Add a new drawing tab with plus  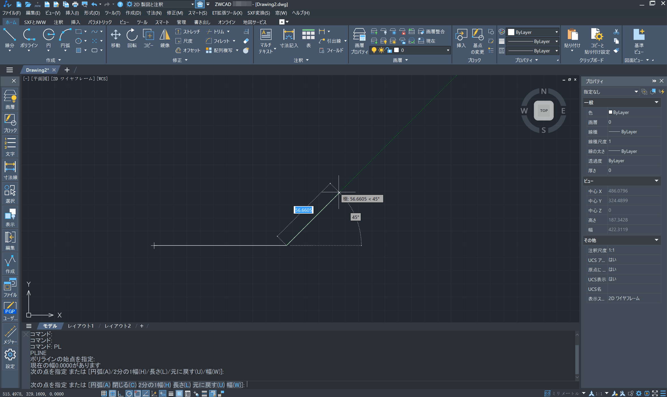(x=67, y=70)
